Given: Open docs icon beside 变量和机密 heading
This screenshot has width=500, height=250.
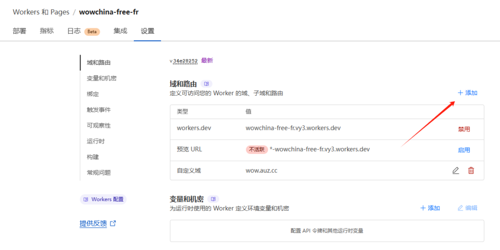Looking at the screenshot, I should click(x=213, y=199).
